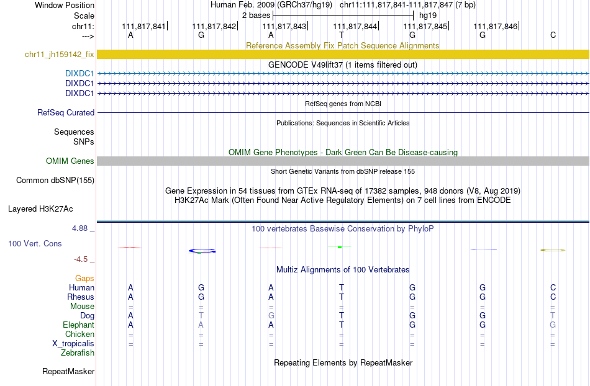Click the GTEx 'Gene Expression in 54 tissues' title
Image resolution: width=590 pixels, height=386 pixels.
[x=343, y=191]
